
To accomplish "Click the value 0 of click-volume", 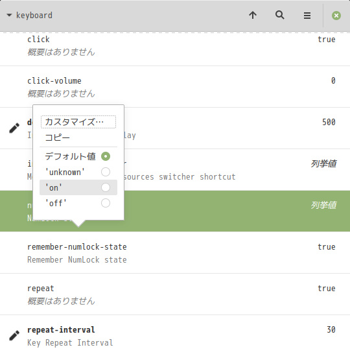I will [333, 80].
